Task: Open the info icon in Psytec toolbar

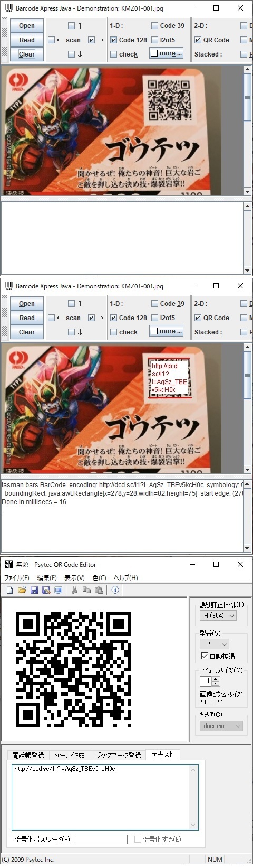Action: tap(115, 590)
